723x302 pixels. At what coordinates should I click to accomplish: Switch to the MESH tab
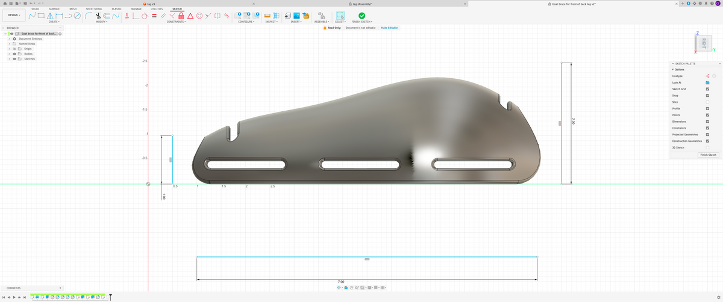pos(73,9)
